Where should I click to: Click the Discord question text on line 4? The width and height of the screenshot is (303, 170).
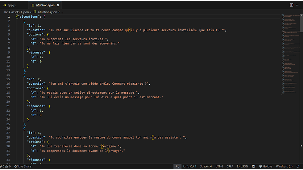coord(137,30)
